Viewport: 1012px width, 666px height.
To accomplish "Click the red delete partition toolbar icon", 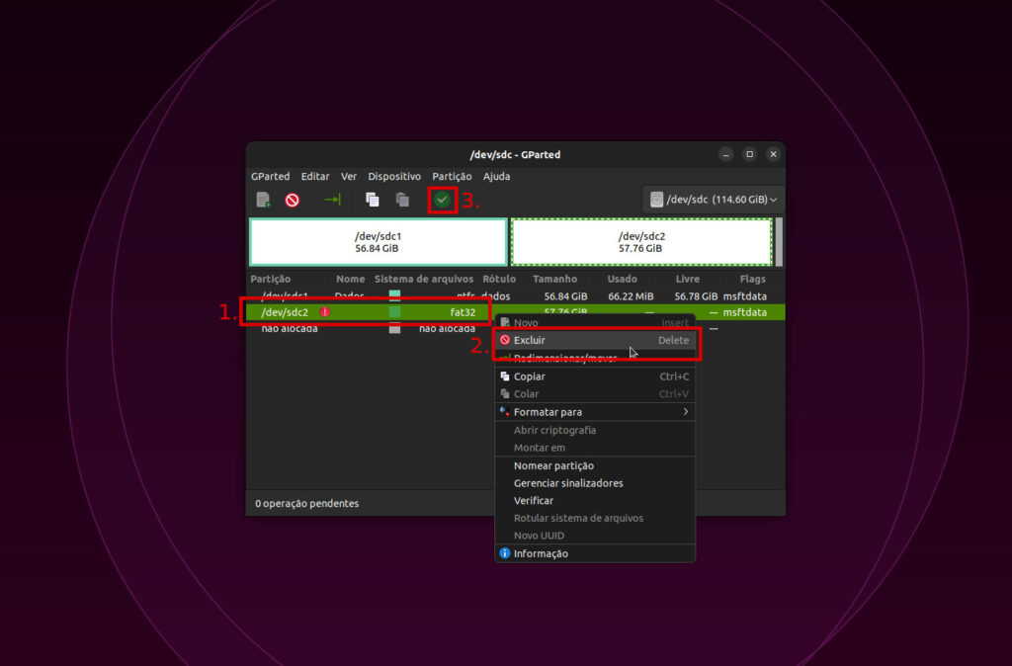I will pos(293,200).
